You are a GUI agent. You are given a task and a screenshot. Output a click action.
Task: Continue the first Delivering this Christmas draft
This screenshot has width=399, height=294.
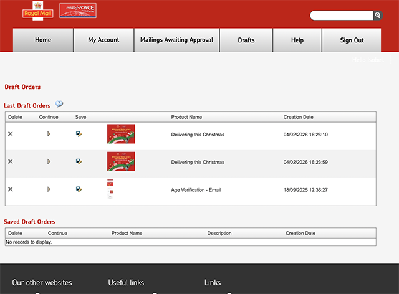49,134
